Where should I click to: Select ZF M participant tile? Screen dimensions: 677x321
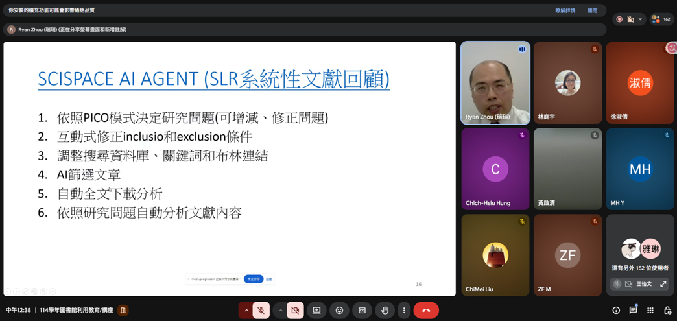point(567,255)
